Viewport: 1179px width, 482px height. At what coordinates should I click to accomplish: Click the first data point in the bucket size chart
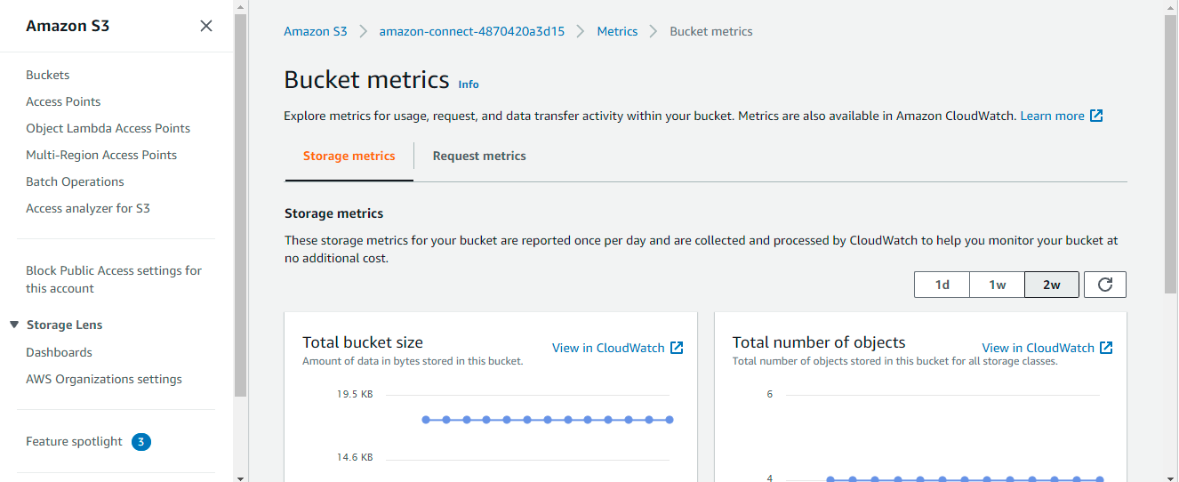(x=426, y=420)
